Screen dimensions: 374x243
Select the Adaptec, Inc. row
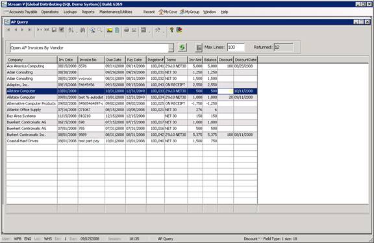tap(132, 84)
